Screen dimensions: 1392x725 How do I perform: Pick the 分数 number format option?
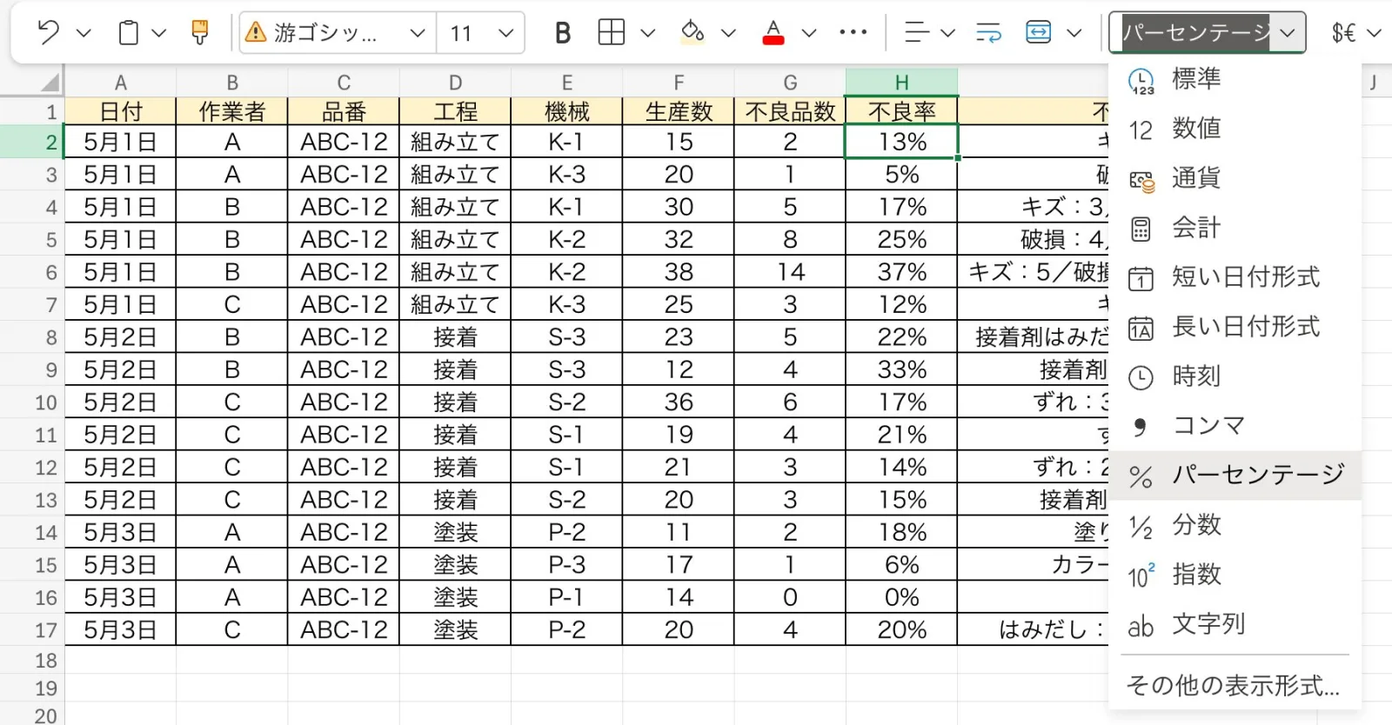pos(1196,525)
